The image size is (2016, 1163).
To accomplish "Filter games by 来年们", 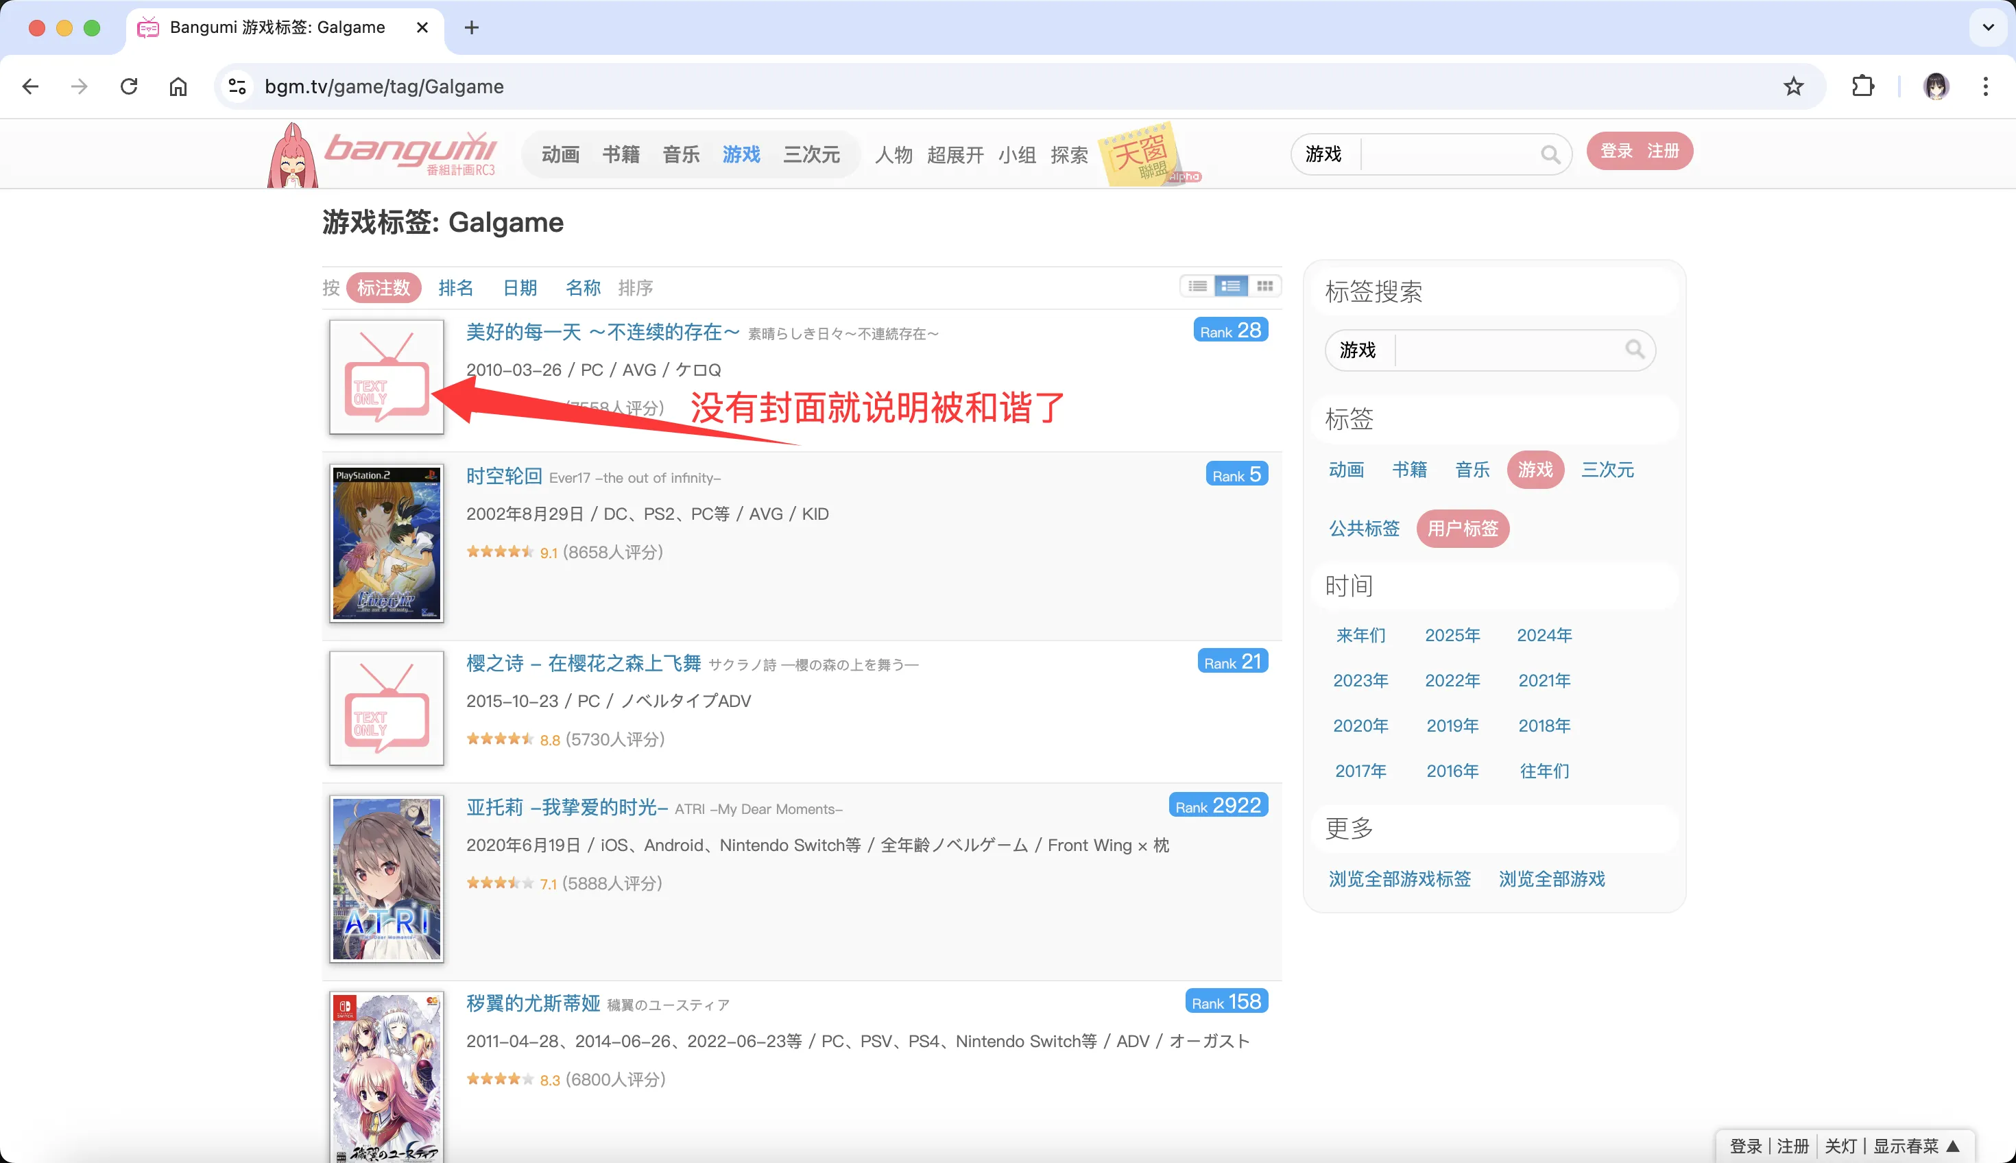I will [x=1360, y=635].
